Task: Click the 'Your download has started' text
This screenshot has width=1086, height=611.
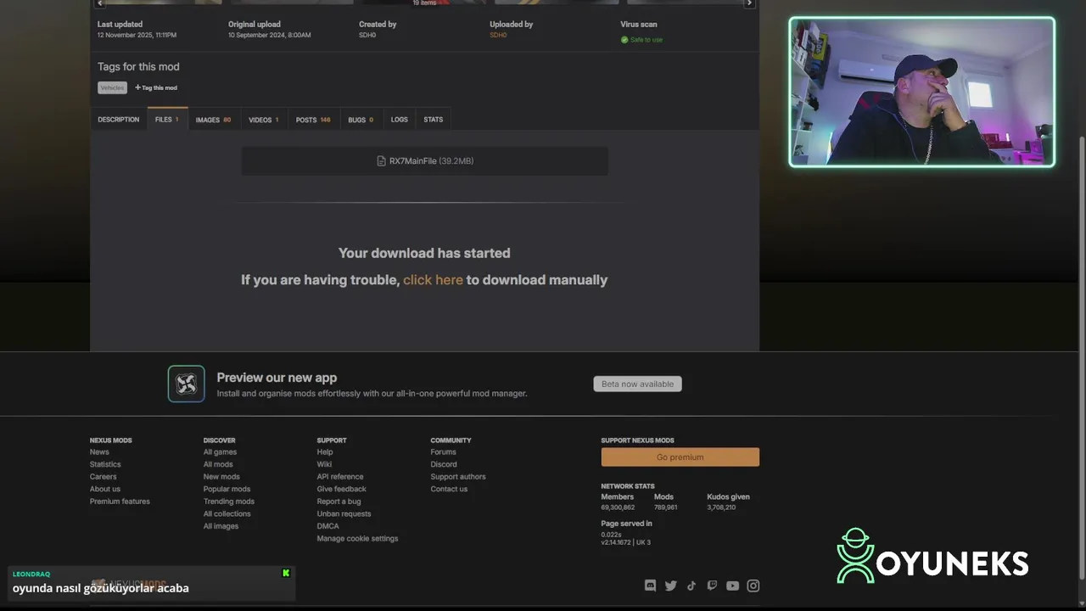Action: (x=424, y=253)
